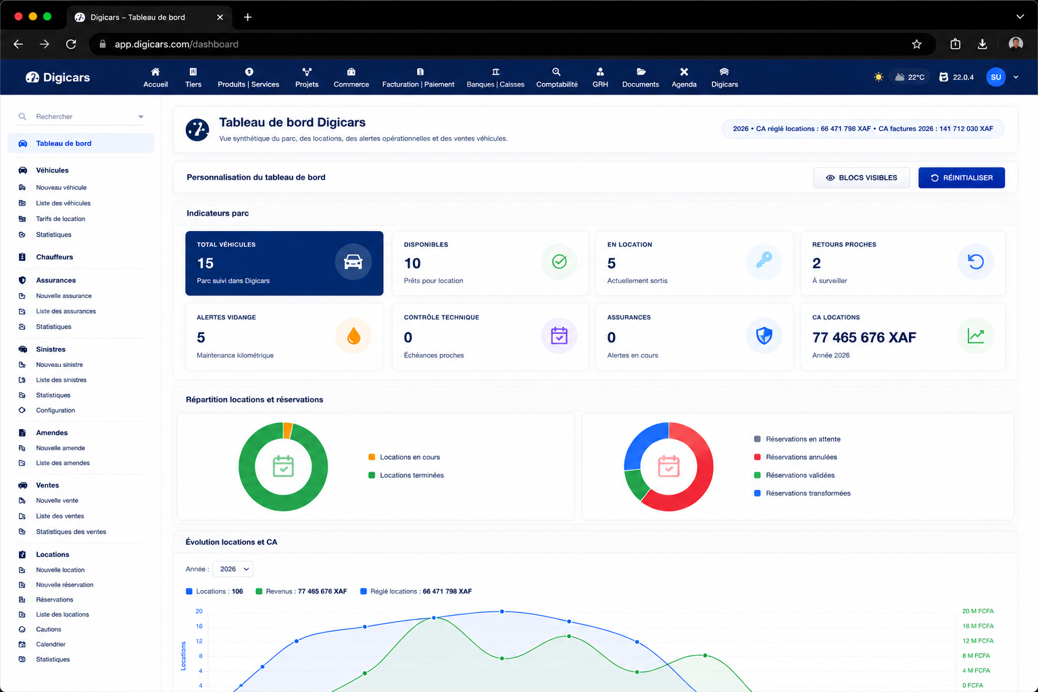The height and width of the screenshot is (692, 1038).
Task: Click the Agenda tools icon
Action: (x=684, y=72)
